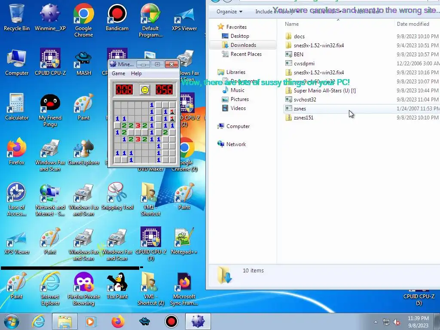Open Windows Media Player from taskbar
This screenshot has width=440, height=330.
coord(90,321)
